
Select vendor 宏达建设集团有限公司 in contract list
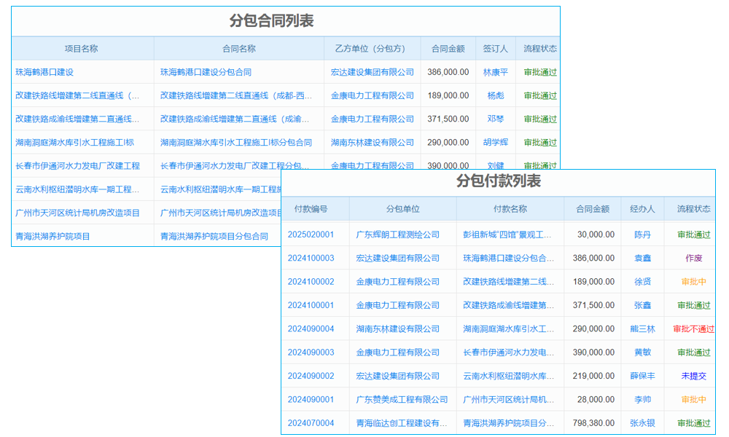(x=373, y=72)
